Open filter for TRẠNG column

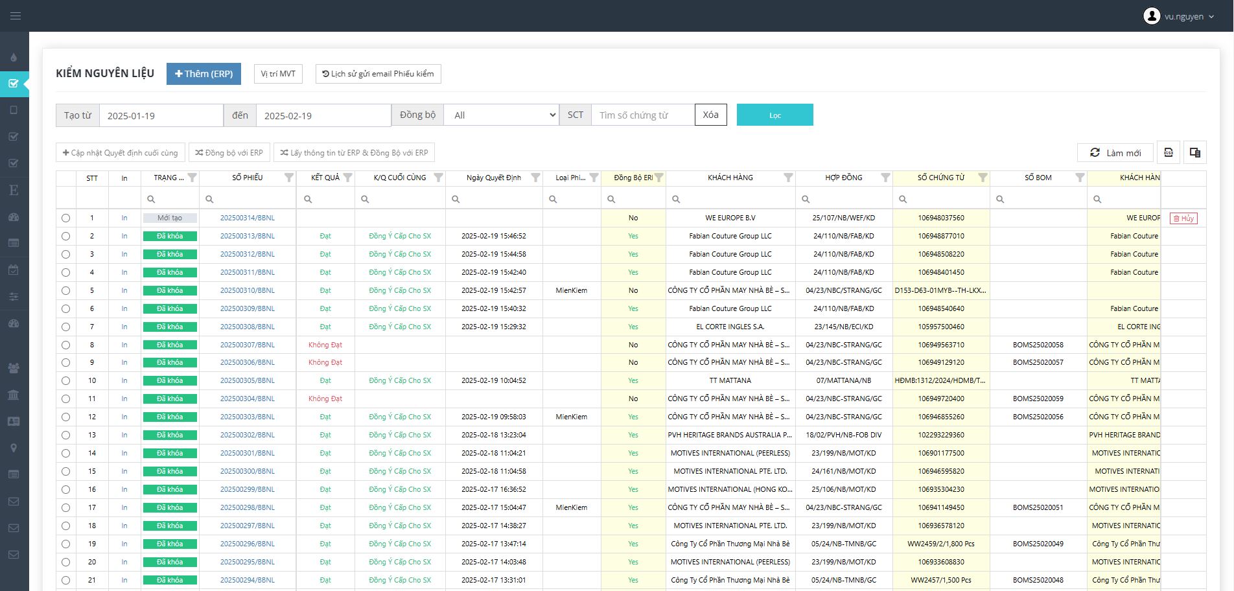click(192, 178)
